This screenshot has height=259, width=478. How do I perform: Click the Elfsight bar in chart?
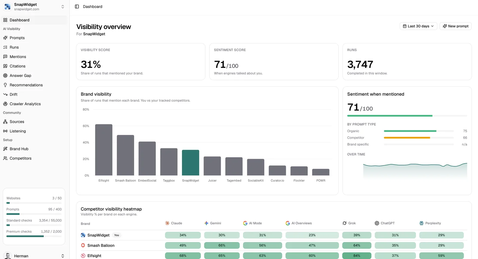coord(104,150)
